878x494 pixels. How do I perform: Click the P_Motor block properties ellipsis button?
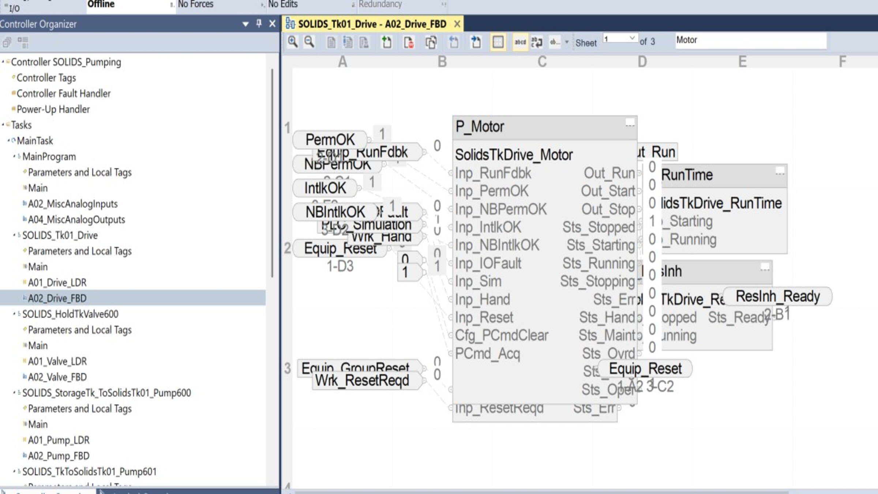(630, 123)
